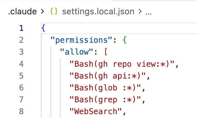
Task: Select line number 2 in gutter
Action: [x=22, y=40]
